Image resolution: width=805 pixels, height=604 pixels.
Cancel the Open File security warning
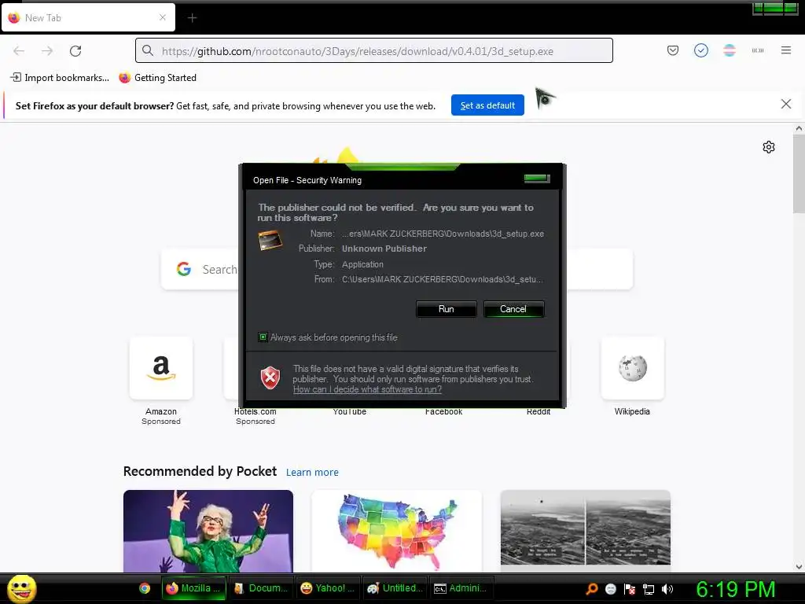pyautogui.click(x=513, y=309)
